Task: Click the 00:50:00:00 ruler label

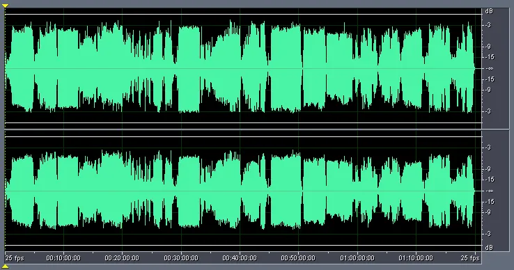Action: (298, 258)
